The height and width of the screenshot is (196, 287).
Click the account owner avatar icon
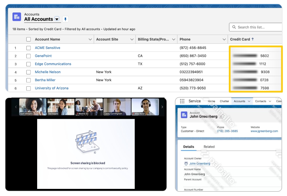pos(186,164)
